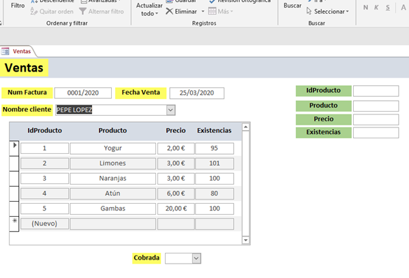Click the PEPE LOPEZ client name field

click(x=111, y=110)
